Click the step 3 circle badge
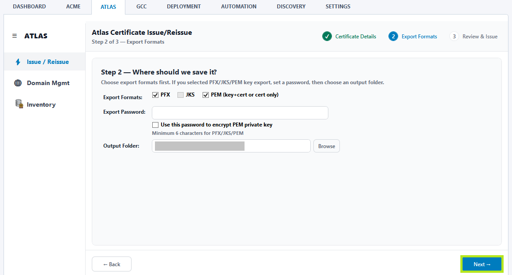The image size is (512, 275). coord(454,37)
